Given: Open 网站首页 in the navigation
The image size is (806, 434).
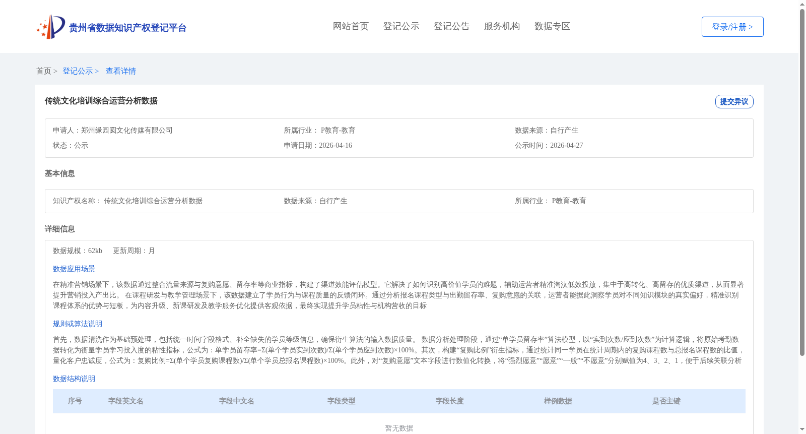Looking at the screenshot, I should coord(351,26).
